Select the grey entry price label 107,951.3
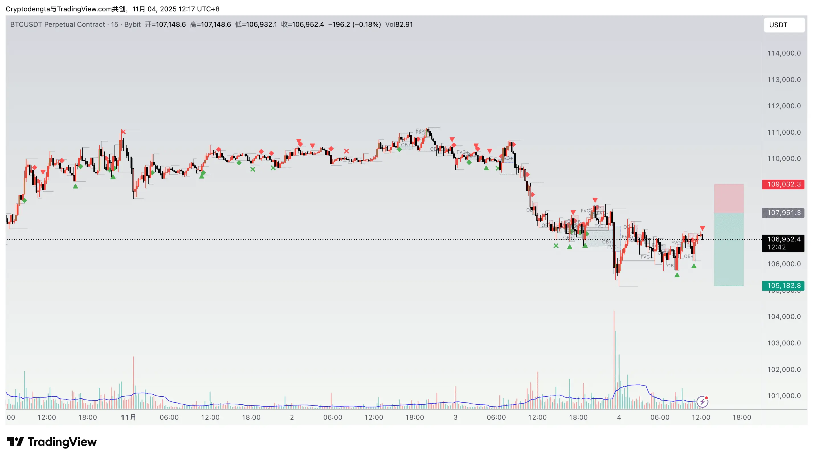Screen dimensions: 813x459 click(783, 213)
